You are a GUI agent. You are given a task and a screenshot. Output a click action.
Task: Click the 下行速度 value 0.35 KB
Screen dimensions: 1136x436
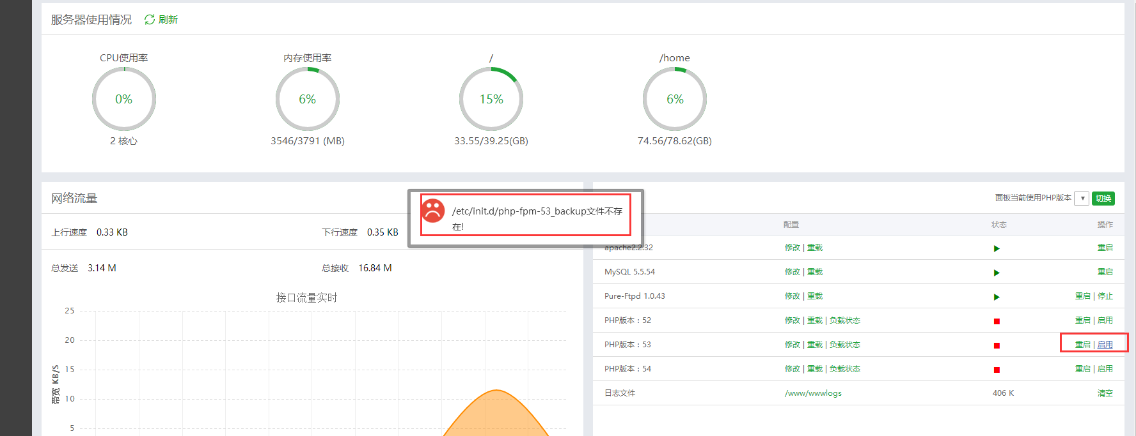[x=383, y=232]
